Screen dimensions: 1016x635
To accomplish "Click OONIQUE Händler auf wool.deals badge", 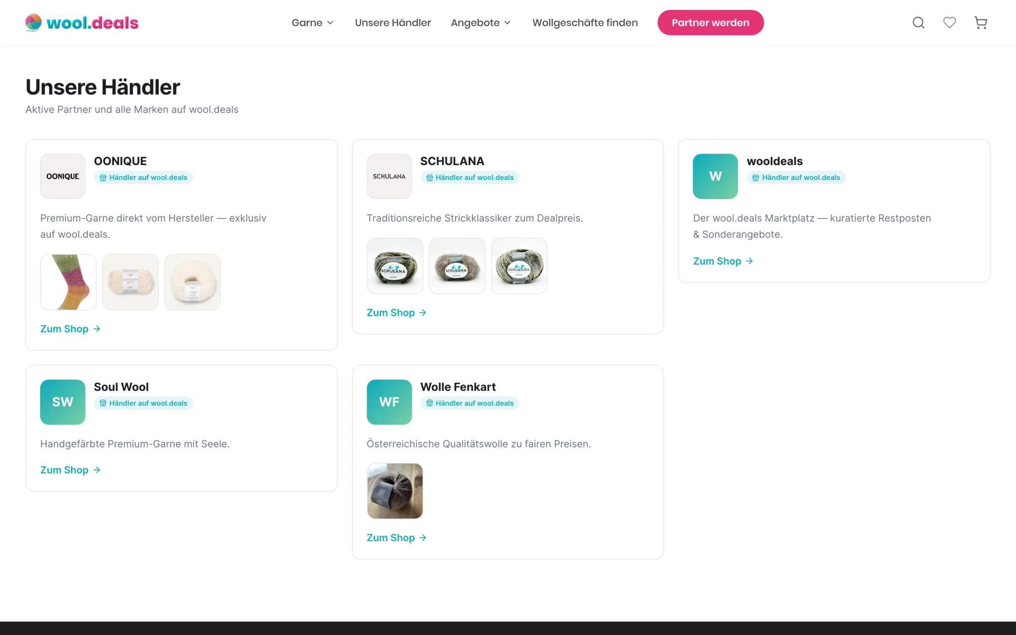I will point(144,177).
